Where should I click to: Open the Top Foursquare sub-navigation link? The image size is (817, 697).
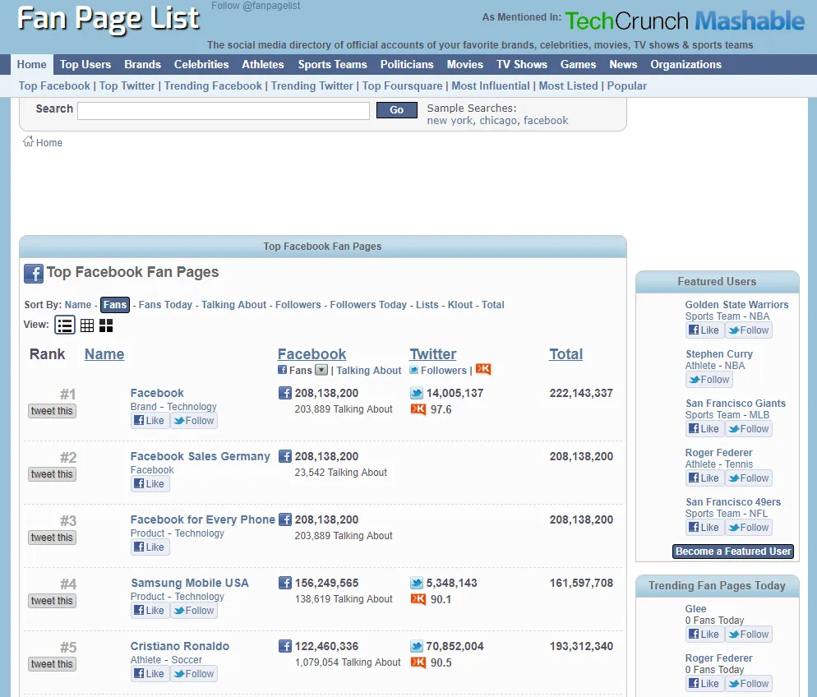click(x=402, y=86)
